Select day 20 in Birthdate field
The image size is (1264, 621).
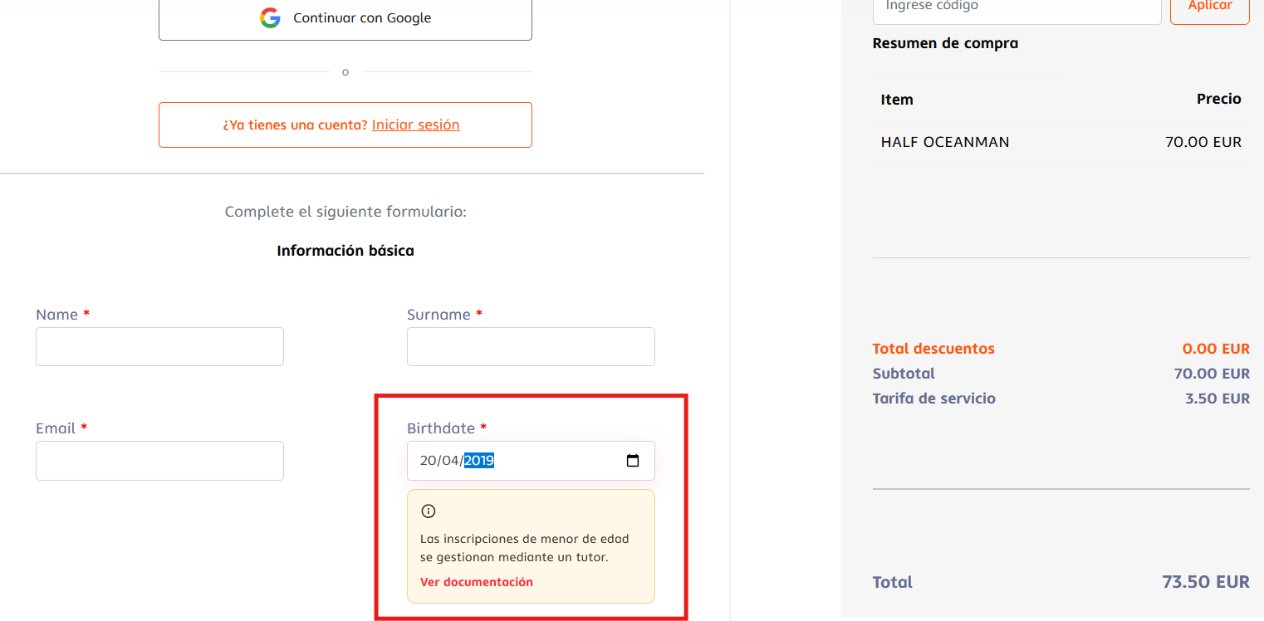[x=429, y=461]
